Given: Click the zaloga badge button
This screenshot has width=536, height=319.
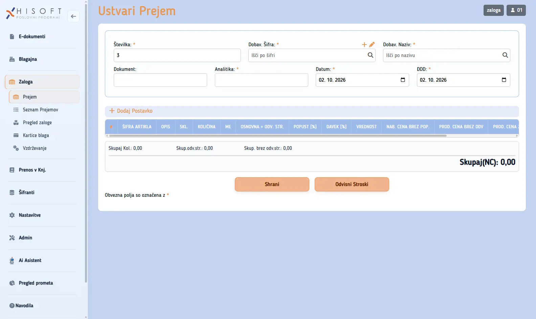Looking at the screenshot, I should [x=494, y=10].
